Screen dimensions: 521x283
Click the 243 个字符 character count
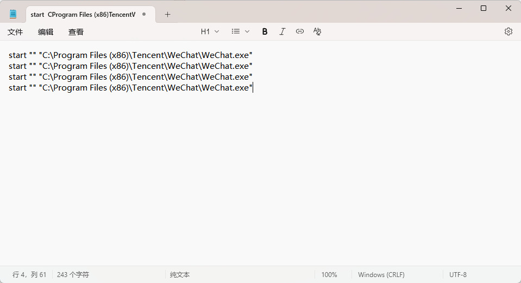(x=73, y=275)
